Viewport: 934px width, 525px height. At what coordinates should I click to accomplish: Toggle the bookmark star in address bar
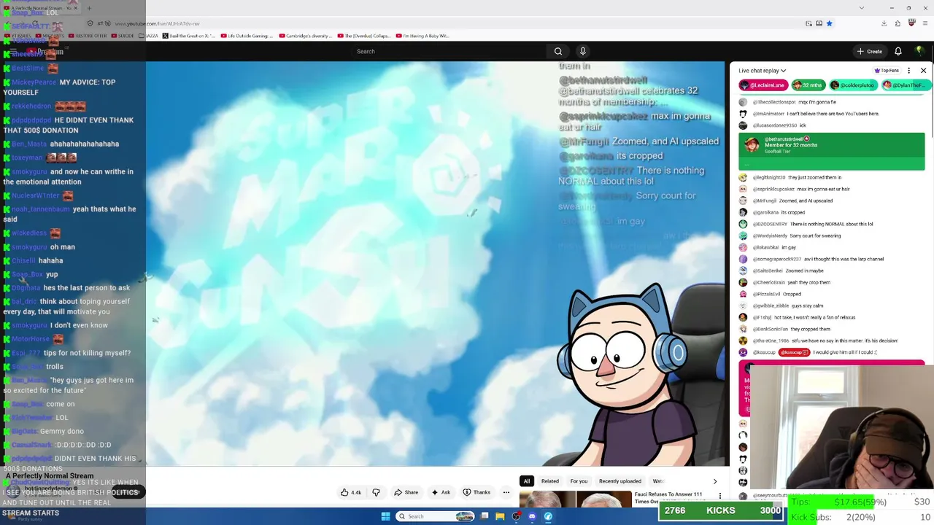pyautogui.click(x=830, y=23)
